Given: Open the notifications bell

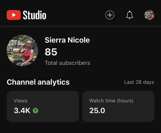Looking at the screenshot, I should point(130,15).
